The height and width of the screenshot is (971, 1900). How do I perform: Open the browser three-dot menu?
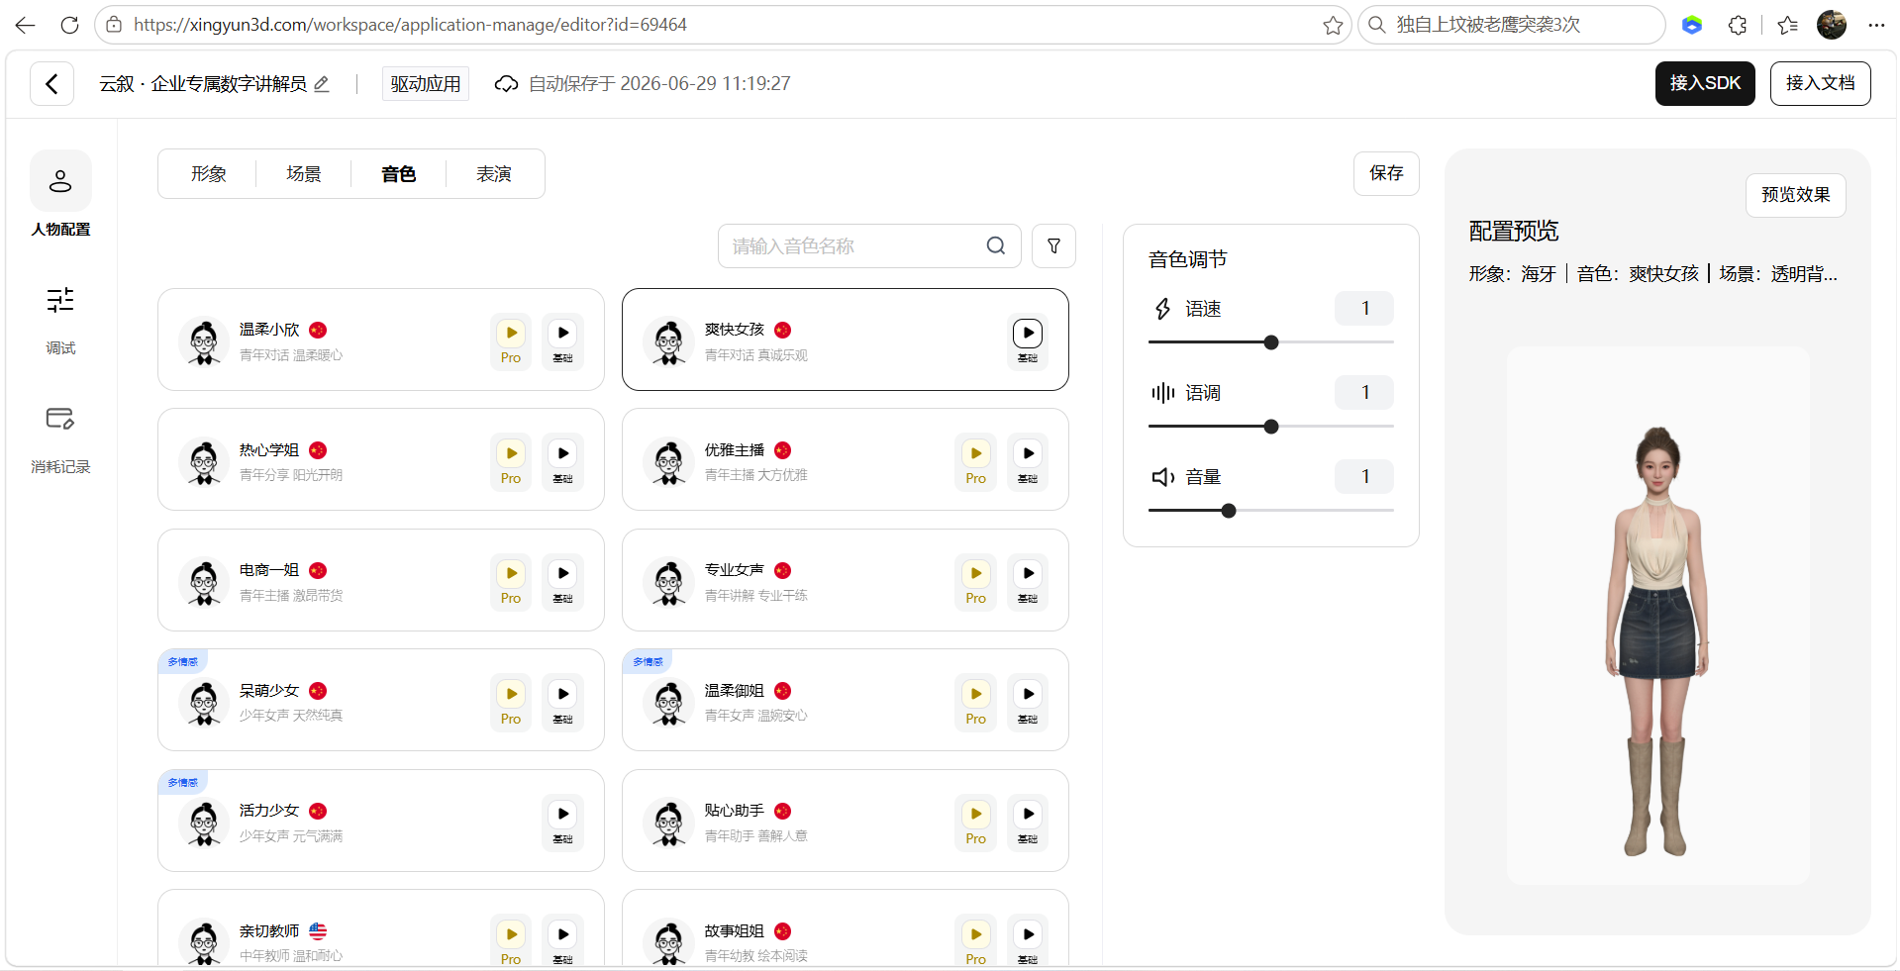1876,25
